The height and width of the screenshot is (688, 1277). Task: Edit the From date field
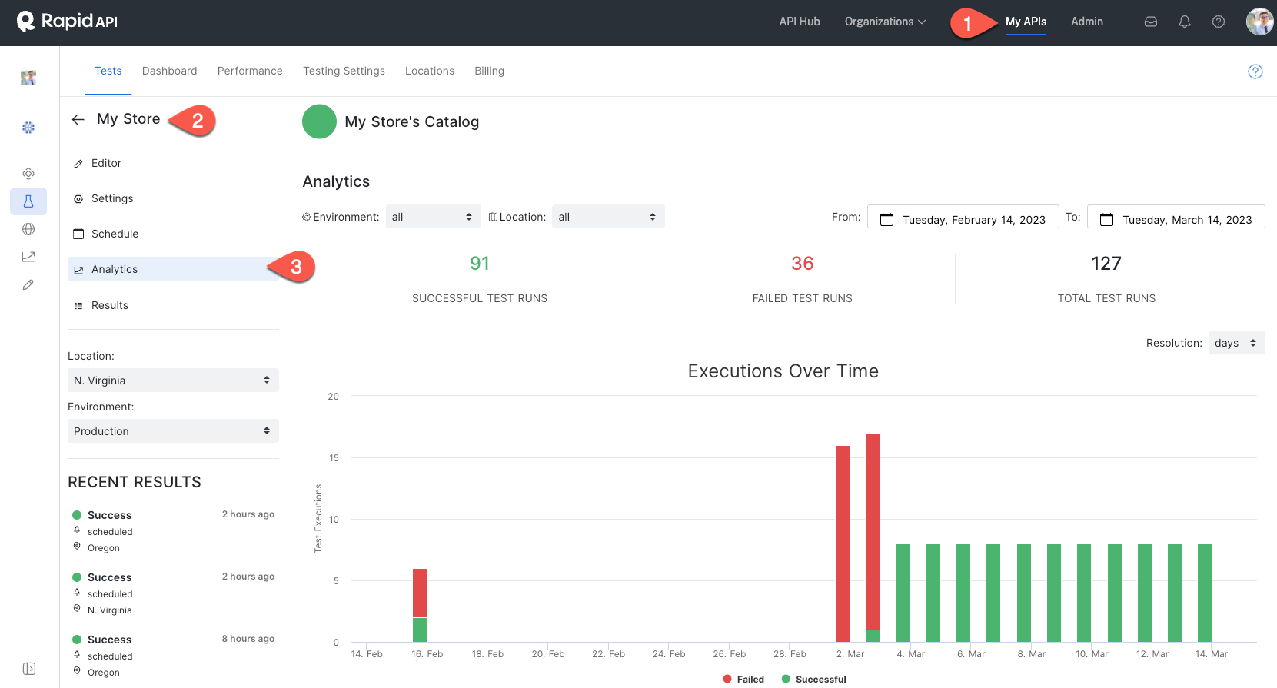(963, 218)
